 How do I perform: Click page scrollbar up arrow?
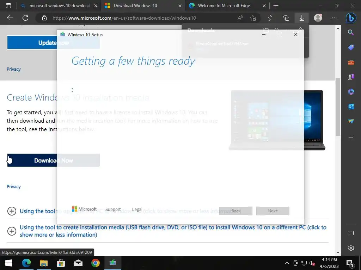tap(338, 28)
